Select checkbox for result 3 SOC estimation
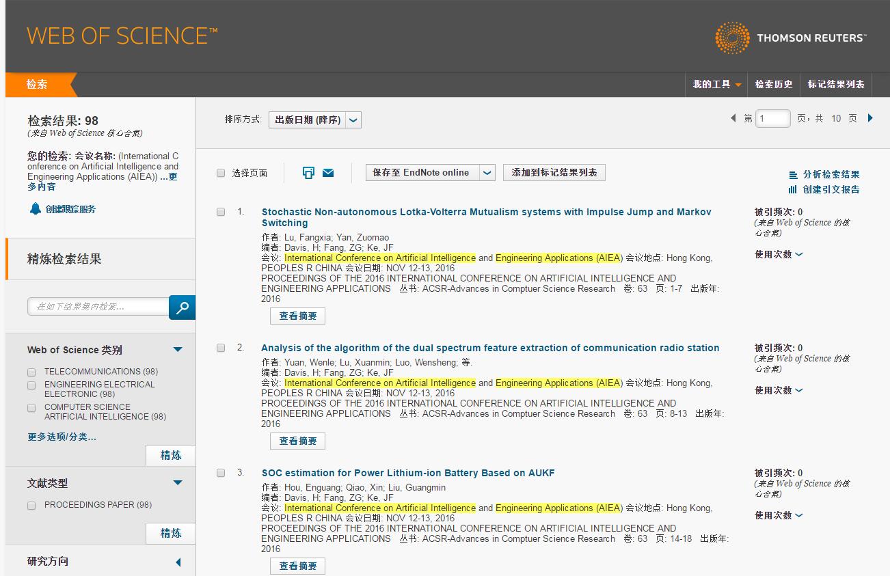The image size is (890, 576). [x=221, y=473]
